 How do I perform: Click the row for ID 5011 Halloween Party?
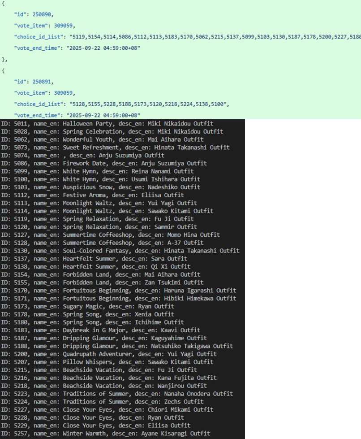[x=107, y=123]
